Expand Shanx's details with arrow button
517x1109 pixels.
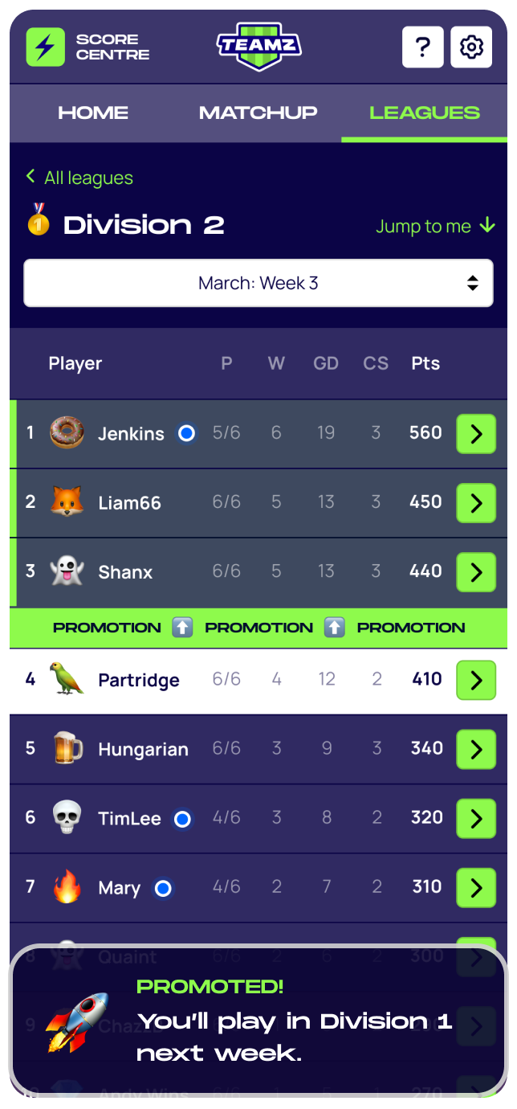click(x=476, y=572)
